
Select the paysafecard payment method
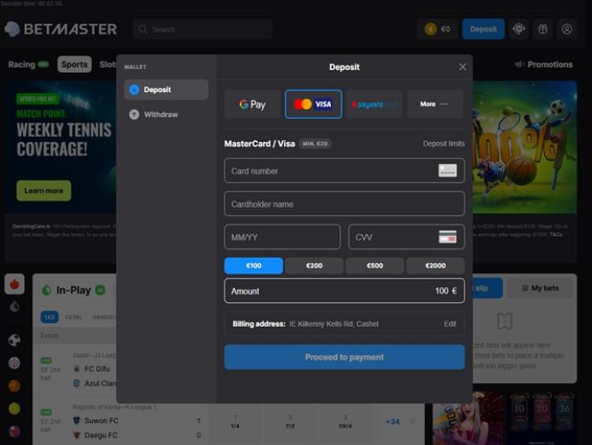tap(374, 104)
